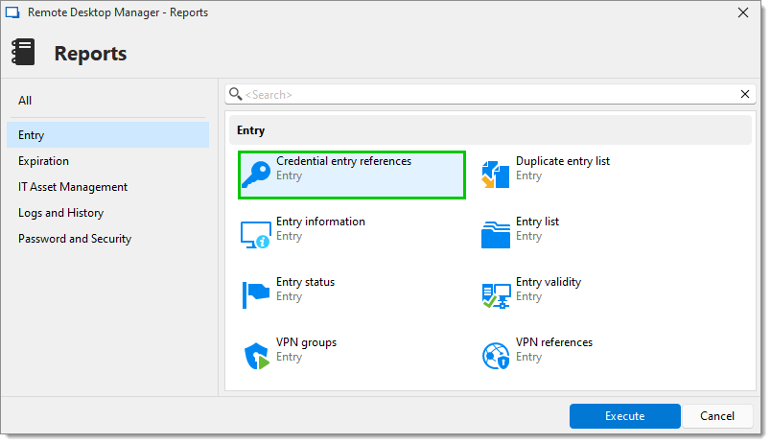Click the VPN references globe icon
The height and width of the screenshot is (444, 771).
[x=496, y=356]
